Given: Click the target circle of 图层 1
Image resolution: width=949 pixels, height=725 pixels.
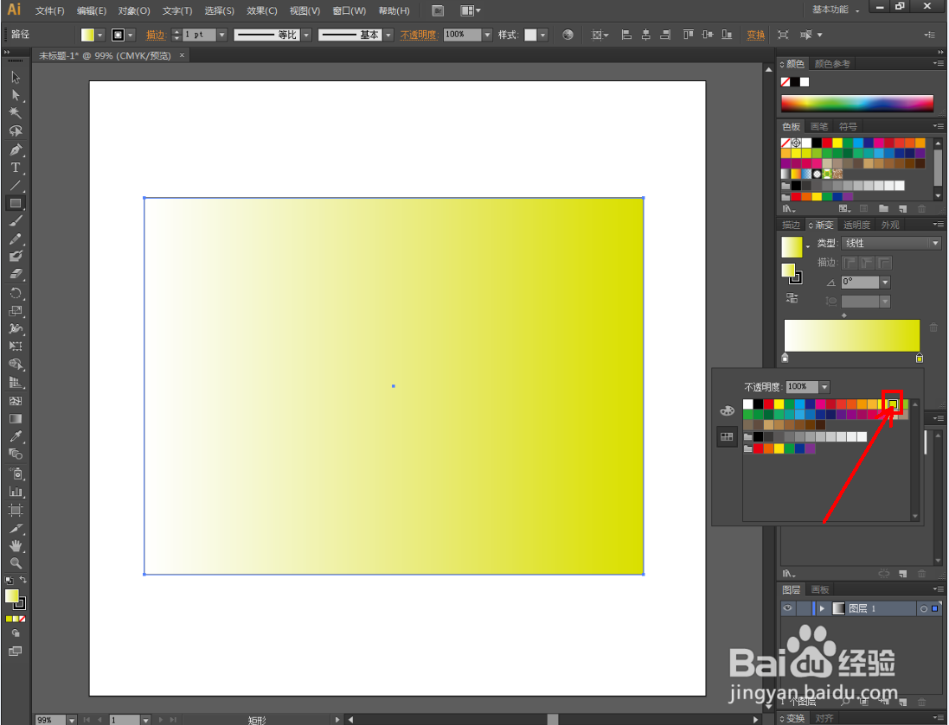Looking at the screenshot, I should 924,609.
